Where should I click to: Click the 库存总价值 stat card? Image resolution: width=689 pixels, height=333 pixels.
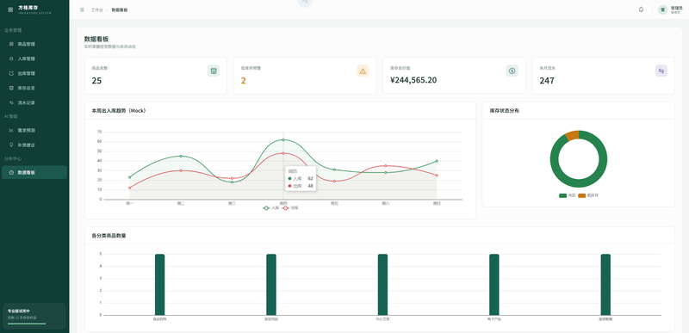tap(454, 76)
